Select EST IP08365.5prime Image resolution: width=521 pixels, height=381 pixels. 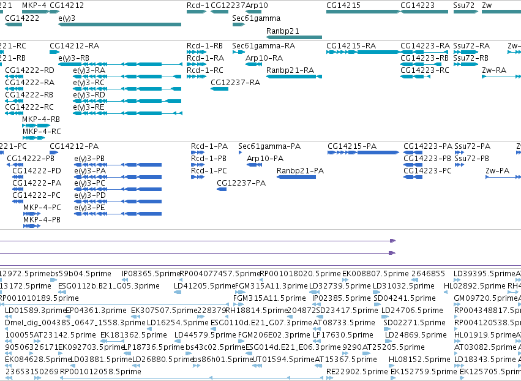[x=151, y=274]
